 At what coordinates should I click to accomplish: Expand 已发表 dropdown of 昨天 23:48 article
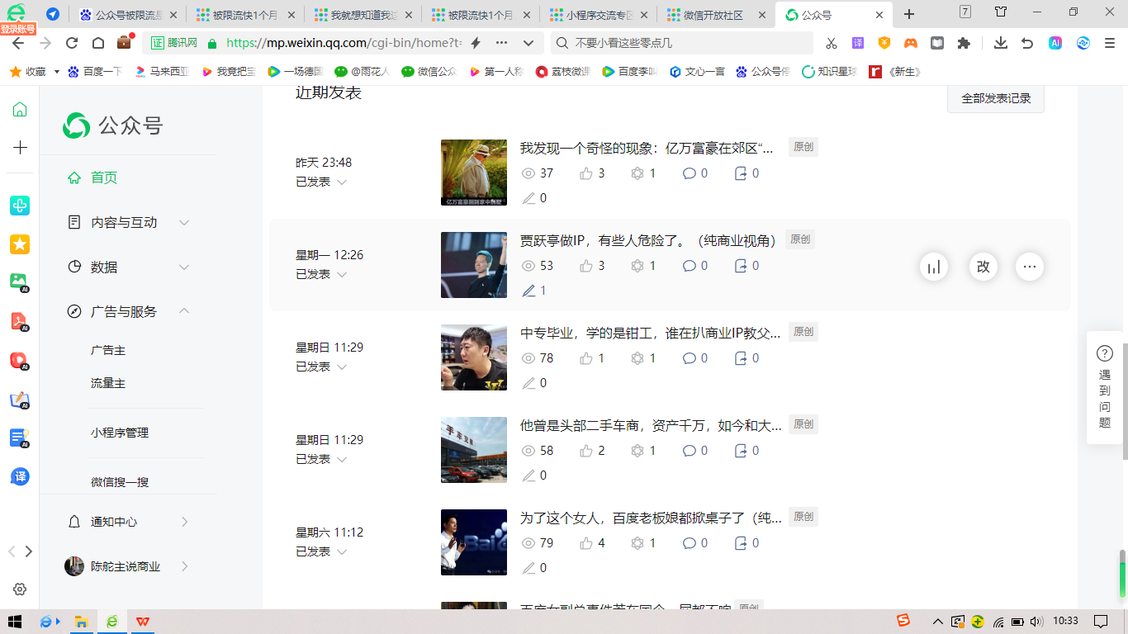(x=341, y=182)
